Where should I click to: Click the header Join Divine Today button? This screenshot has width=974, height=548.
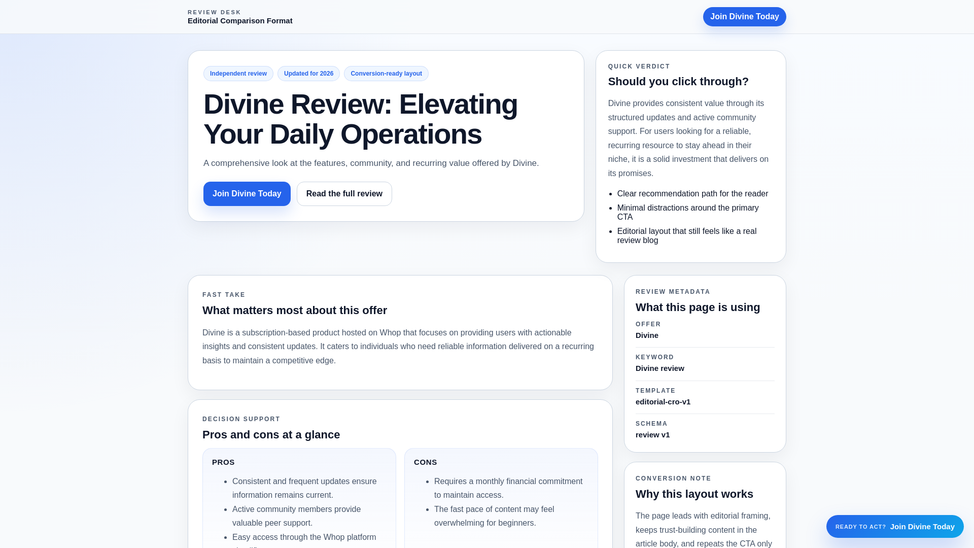[x=744, y=17]
